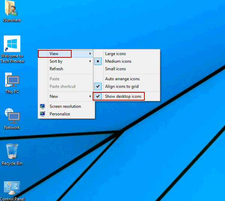
Task: Select the This PC desktop icon
Action: pos(12,80)
